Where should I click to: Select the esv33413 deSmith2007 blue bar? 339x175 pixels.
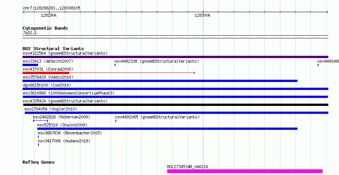point(30,65)
